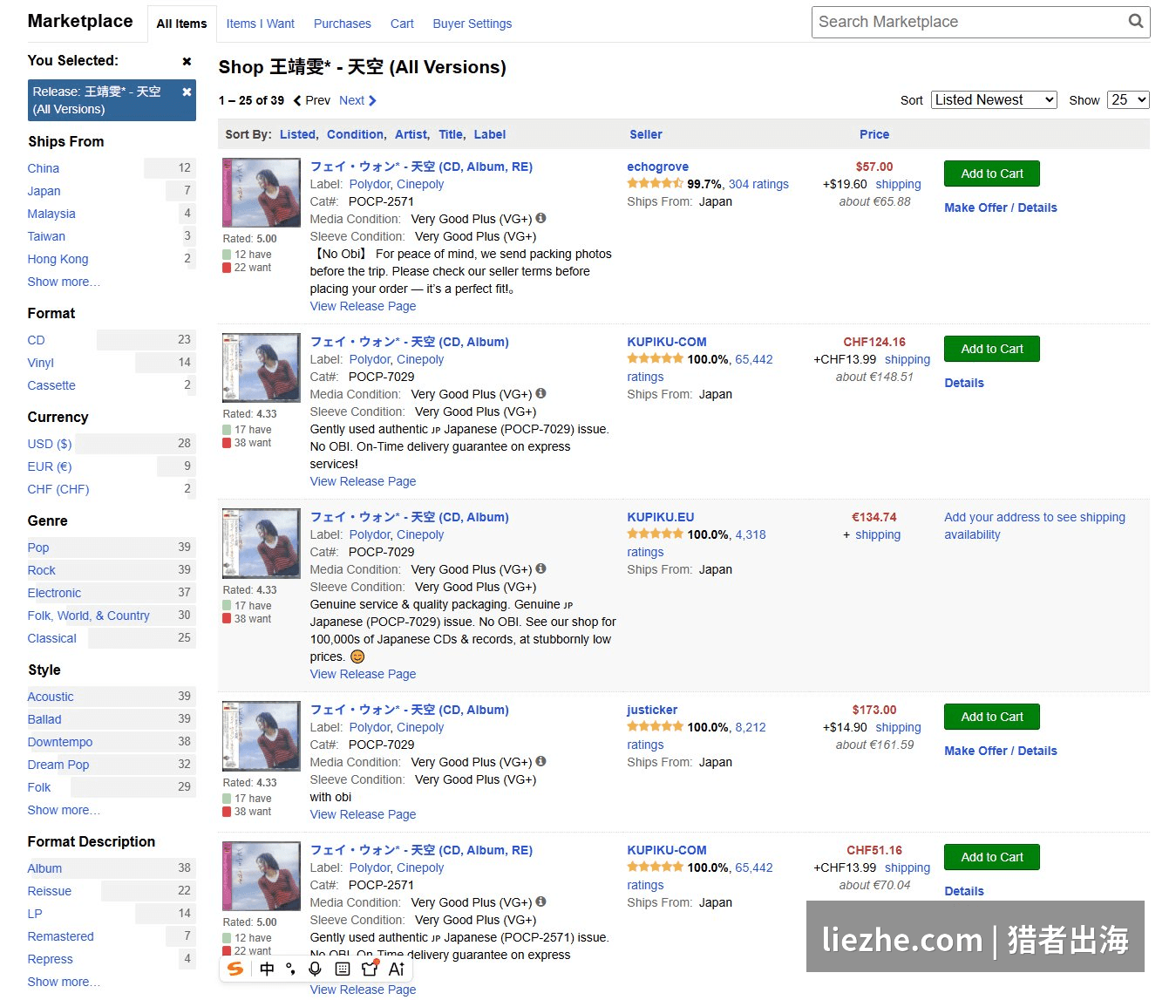
Task: Sort listings by Artist
Action: click(x=411, y=134)
